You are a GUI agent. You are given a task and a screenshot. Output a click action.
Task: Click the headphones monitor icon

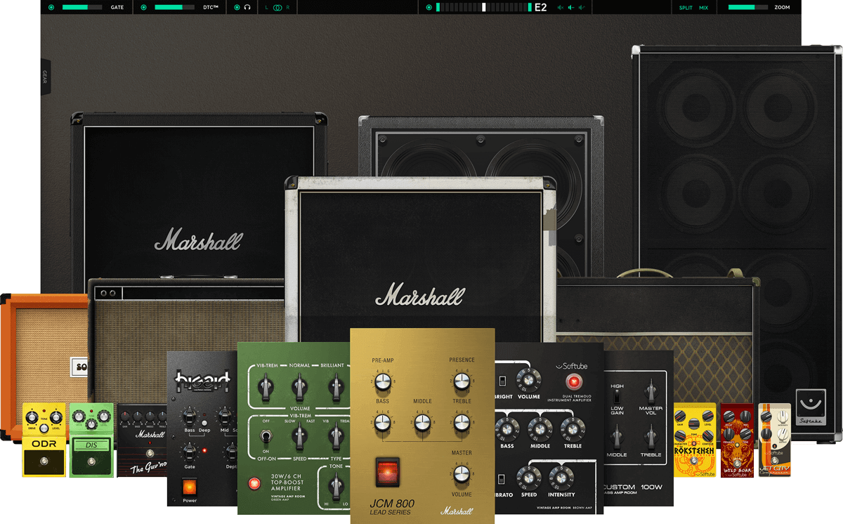(x=247, y=7)
